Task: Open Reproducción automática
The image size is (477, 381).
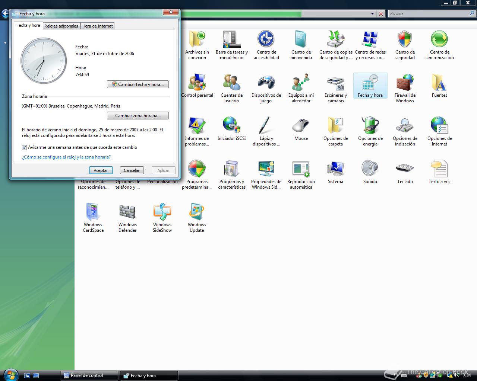Action: click(x=301, y=175)
